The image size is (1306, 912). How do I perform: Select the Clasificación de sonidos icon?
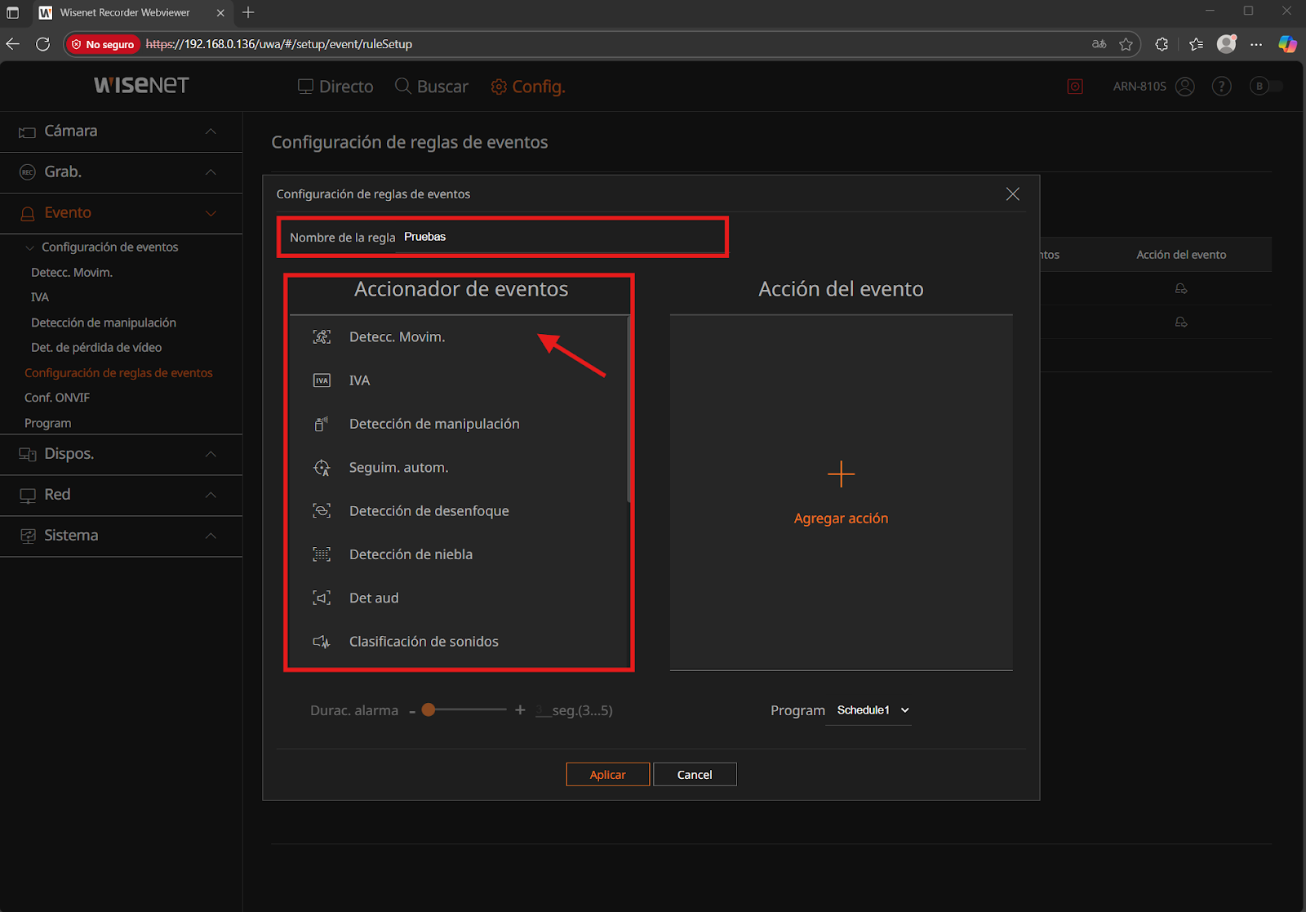click(322, 642)
